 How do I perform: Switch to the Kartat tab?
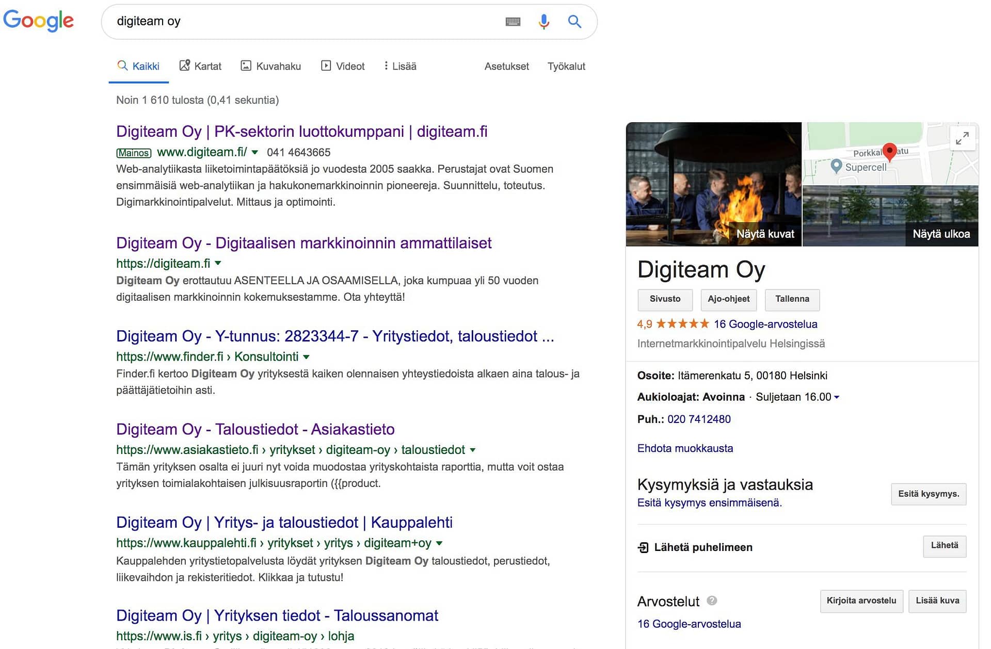tap(200, 66)
